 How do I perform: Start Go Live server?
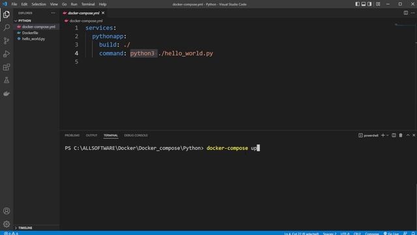click(391, 233)
